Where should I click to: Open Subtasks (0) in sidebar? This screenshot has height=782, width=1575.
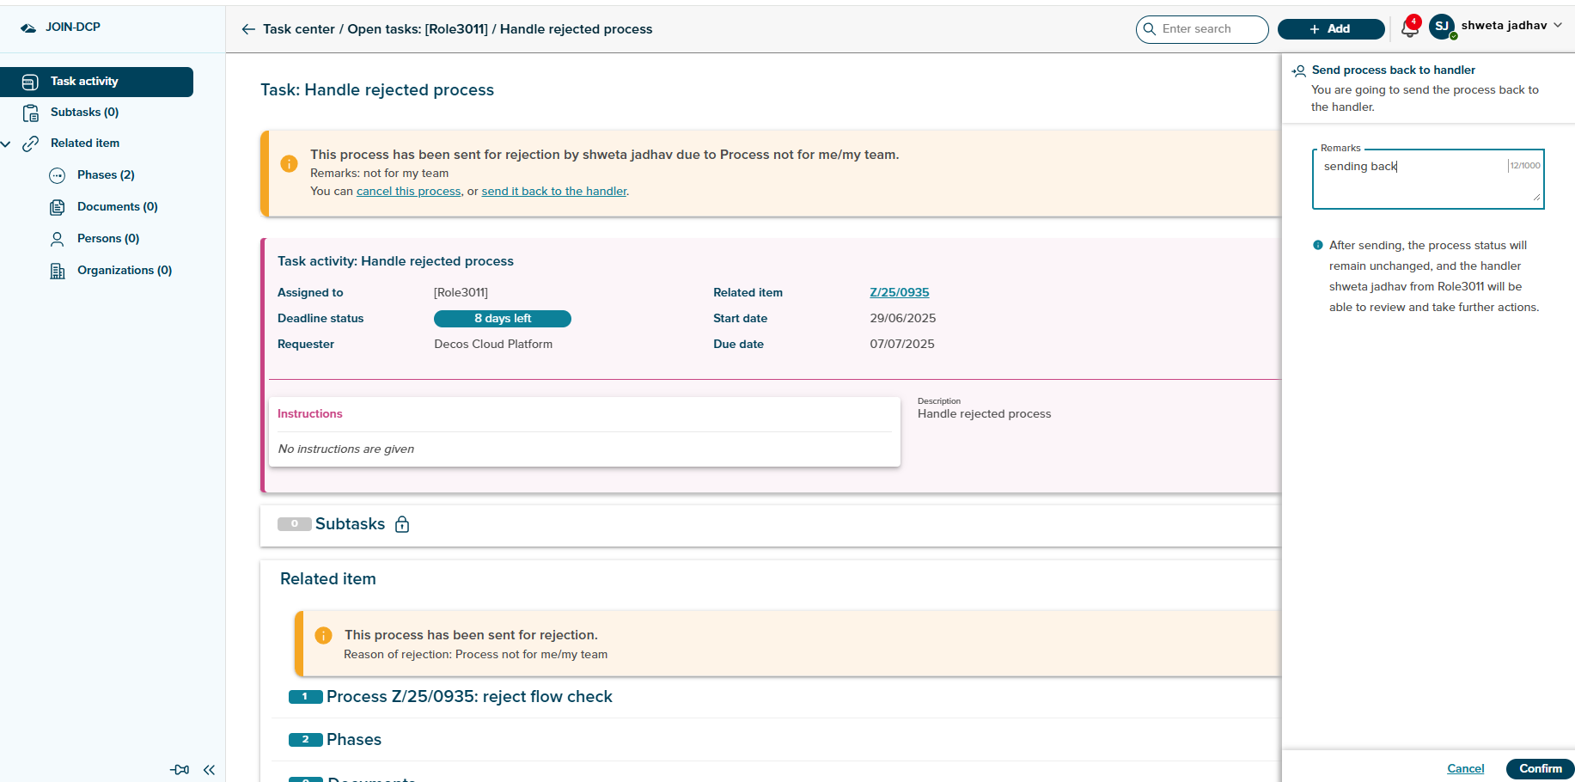tap(84, 113)
